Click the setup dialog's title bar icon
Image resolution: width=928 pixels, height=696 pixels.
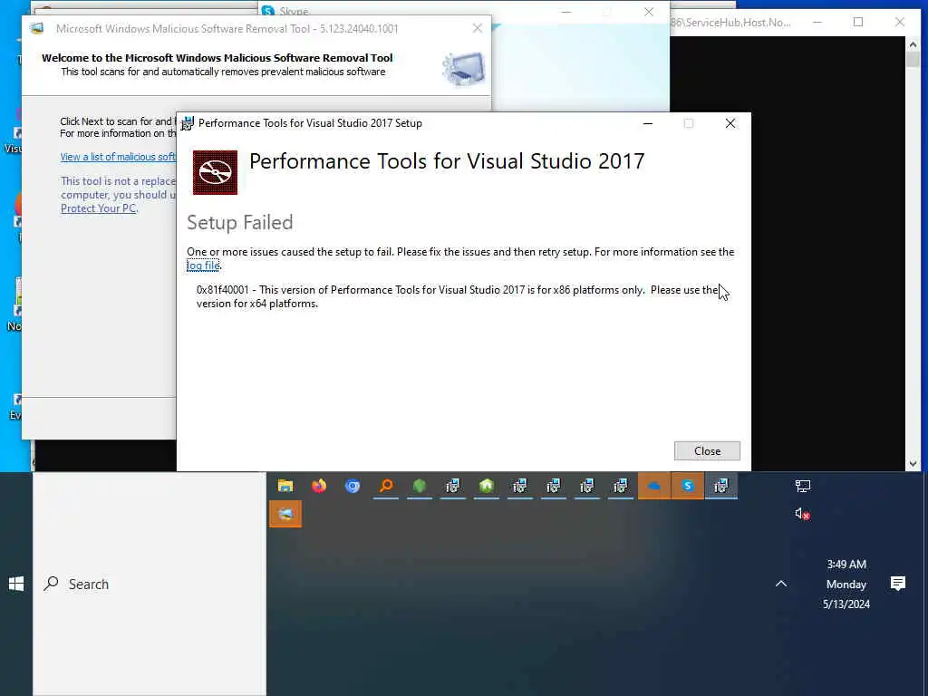(x=187, y=123)
